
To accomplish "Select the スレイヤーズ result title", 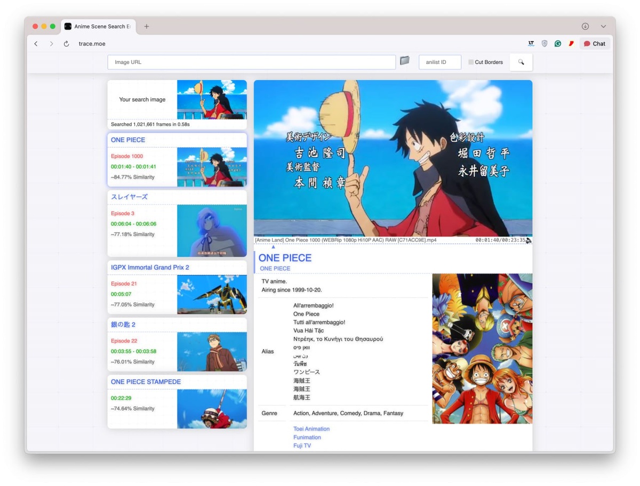I will pos(129,197).
